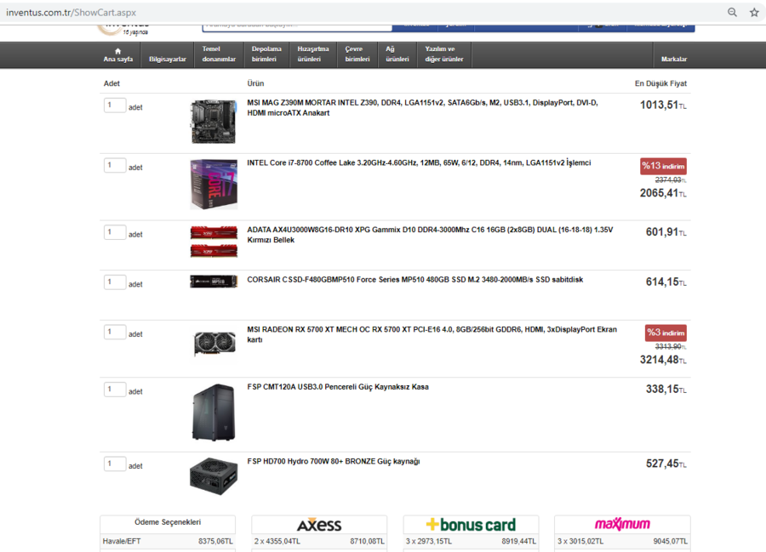Open FSP CMT120A case thumbnail
Viewport: 766px width, 552px height.
[214, 413]
